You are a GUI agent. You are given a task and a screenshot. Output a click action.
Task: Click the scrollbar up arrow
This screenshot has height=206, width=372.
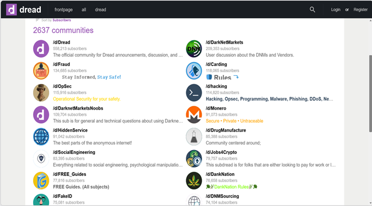tap(370, 20)
